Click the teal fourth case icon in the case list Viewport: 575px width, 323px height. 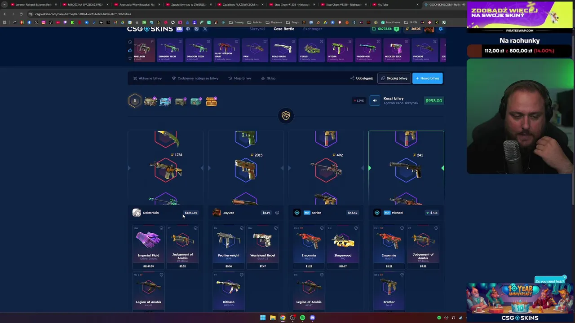point(196,101)
